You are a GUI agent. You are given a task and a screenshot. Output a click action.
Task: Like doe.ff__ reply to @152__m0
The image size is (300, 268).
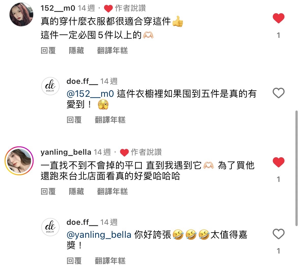pos(278,93)
